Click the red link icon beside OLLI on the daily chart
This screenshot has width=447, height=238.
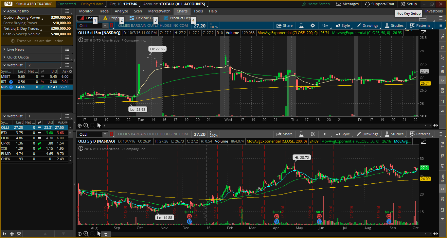pyautogui.click(x=112, y=134)
